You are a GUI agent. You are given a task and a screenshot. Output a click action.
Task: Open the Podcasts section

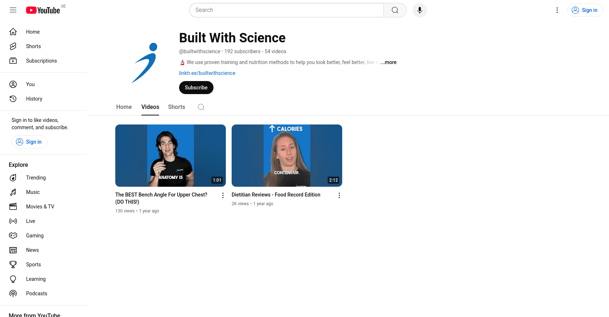point(37,293)
